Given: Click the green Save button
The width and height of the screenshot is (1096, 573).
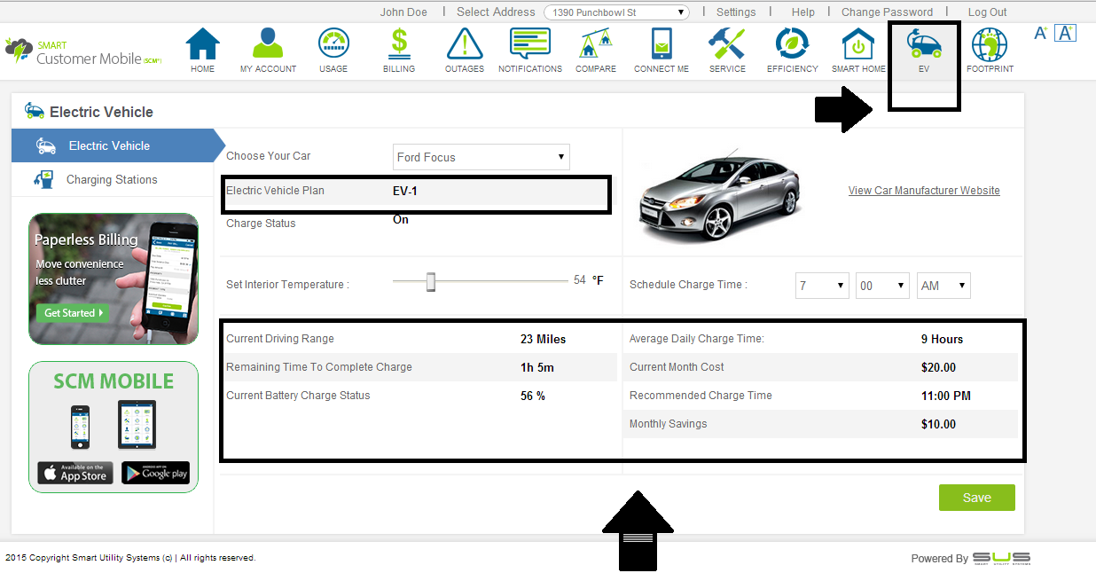Looking at the screenshot, I should coord(976,498).
